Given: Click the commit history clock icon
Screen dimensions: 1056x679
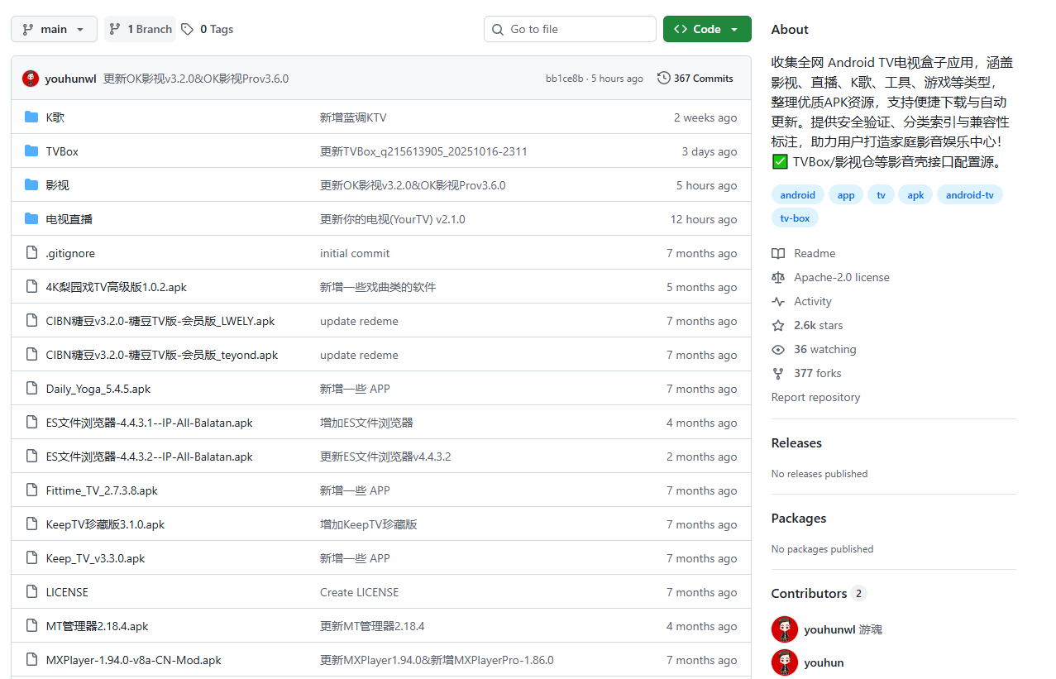Looking at the screenshot, I should 663,77.
